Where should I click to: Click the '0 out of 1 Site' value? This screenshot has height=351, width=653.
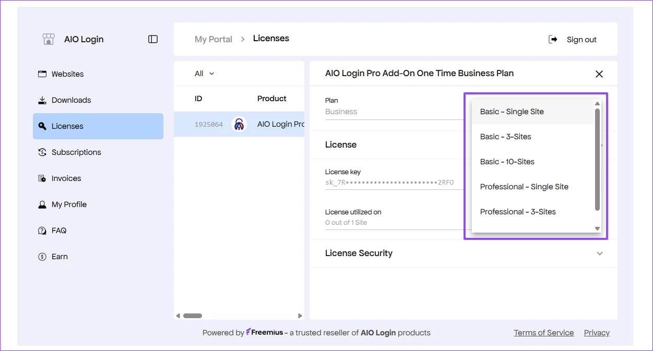(x=346, y=223)
